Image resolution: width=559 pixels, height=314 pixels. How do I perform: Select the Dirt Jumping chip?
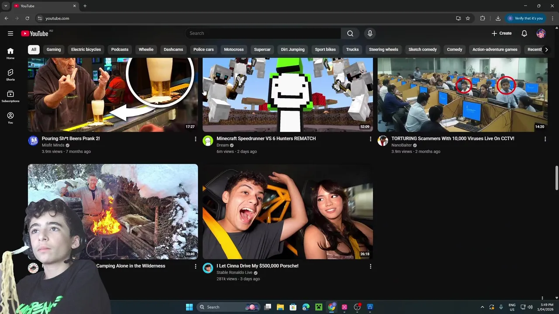tap(293, 49)
